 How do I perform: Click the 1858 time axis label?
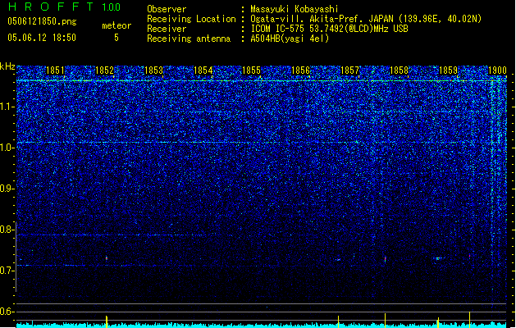tap(399, 71)
